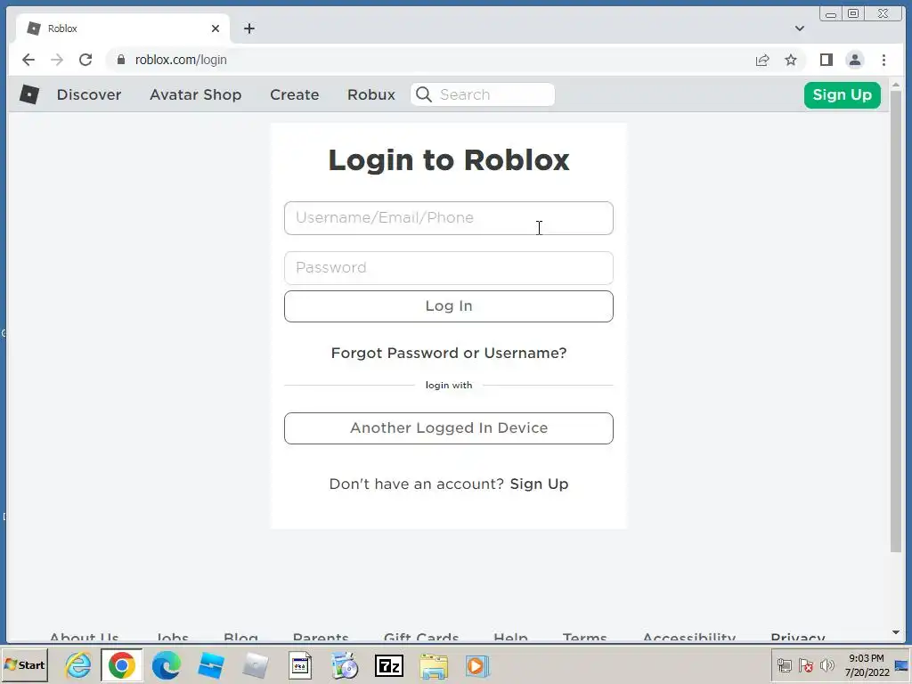Click the Show desktop tray icon
The height and width of the screenshot is (684, 912).
click(x=902, y=664)
